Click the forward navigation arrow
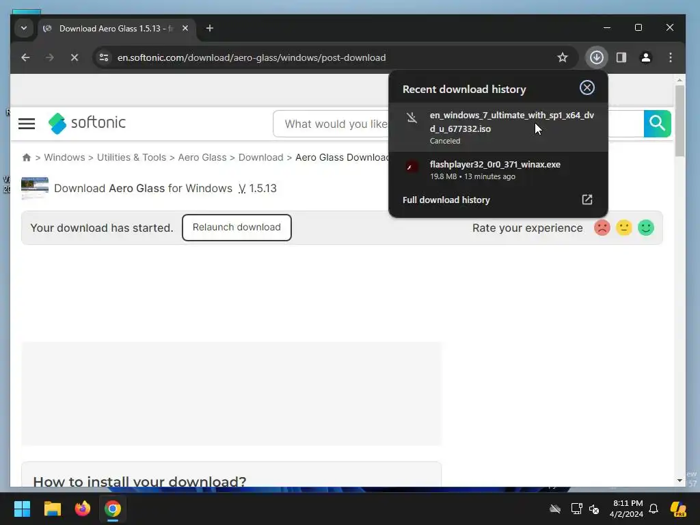This screenshot has width=700, height=525. click(x=49, y=57)
